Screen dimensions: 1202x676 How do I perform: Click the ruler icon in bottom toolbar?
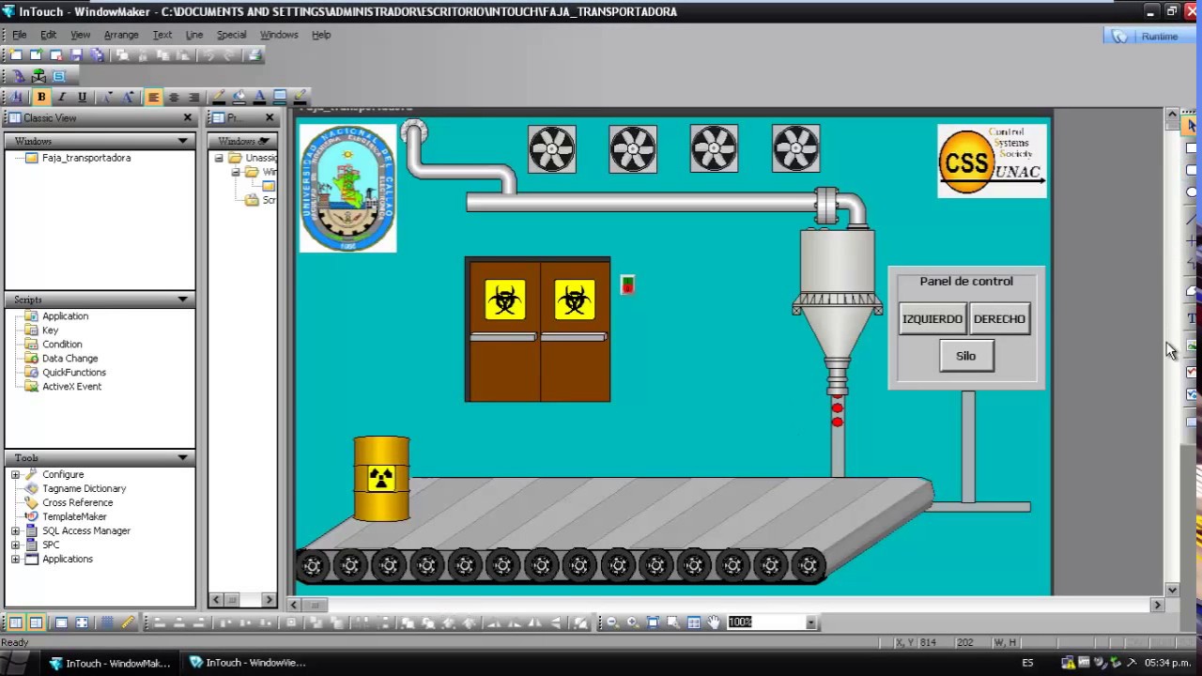coord(128,622)
